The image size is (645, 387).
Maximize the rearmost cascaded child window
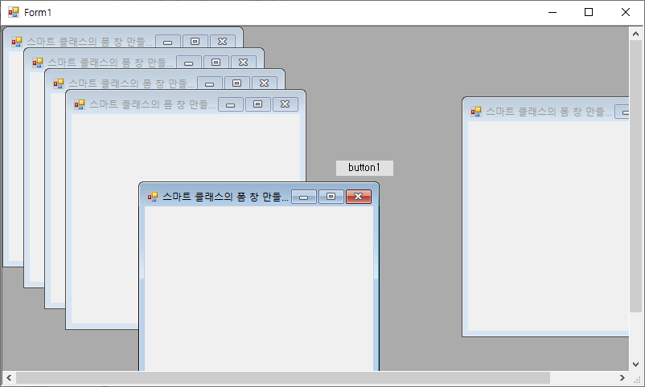point(195,42)
